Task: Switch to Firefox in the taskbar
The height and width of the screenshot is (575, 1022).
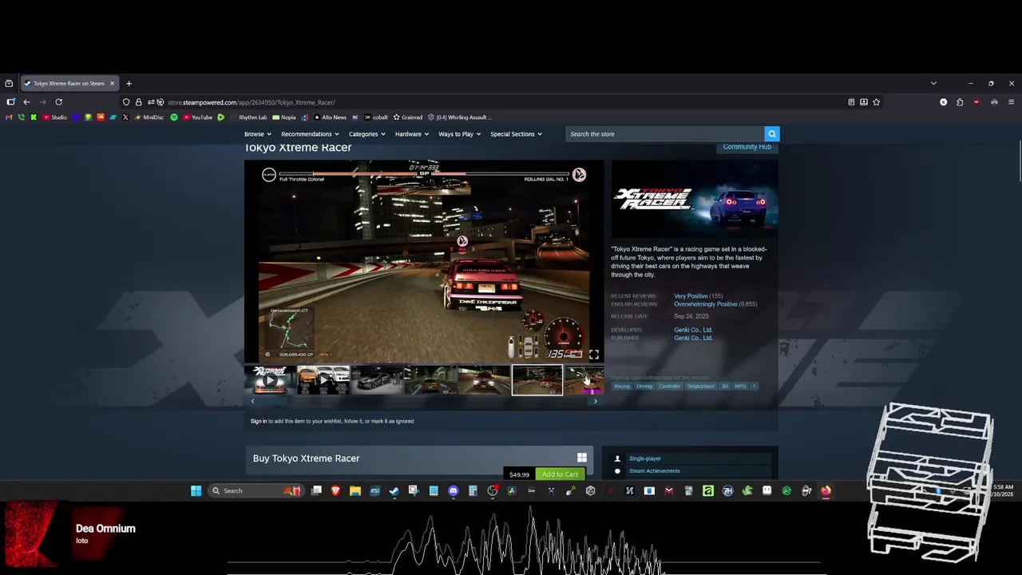Action: [826, 490]
